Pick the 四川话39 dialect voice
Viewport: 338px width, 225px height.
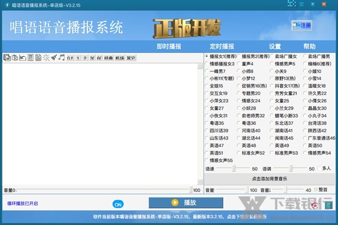217,130
